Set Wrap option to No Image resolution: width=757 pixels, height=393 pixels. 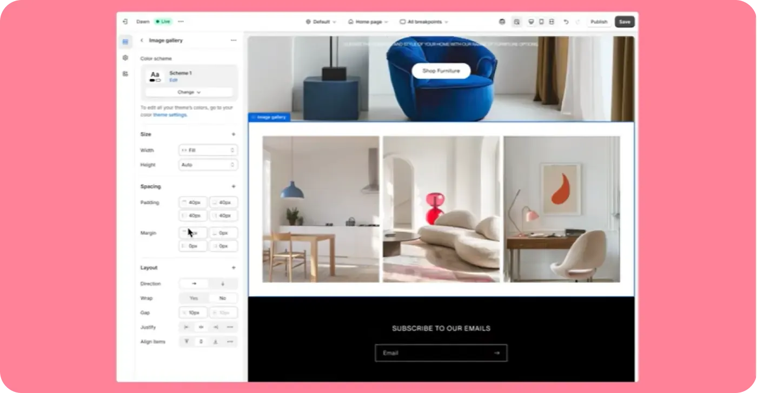tap(222, 299)
